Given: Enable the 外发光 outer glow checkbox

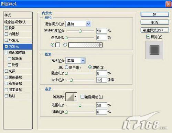Looking at the screenshot, I should (7, 40).
